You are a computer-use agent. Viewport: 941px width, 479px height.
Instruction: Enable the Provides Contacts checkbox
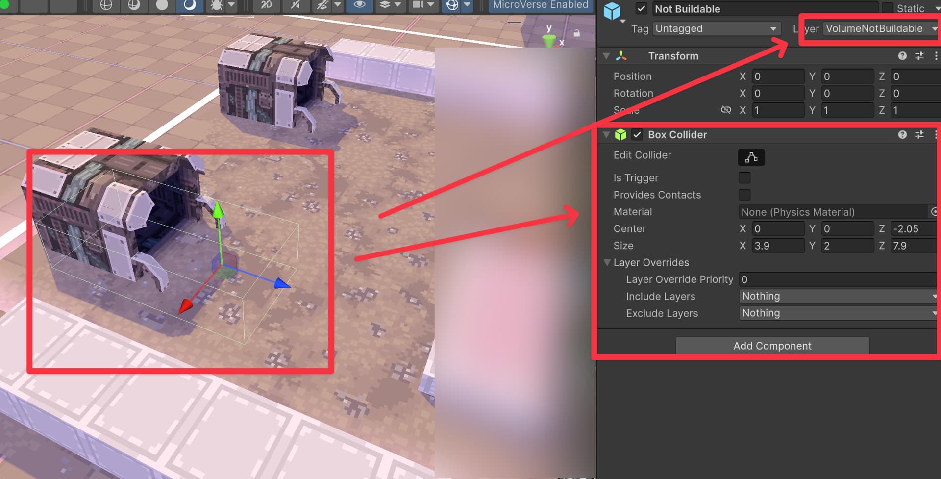(744, 195)
